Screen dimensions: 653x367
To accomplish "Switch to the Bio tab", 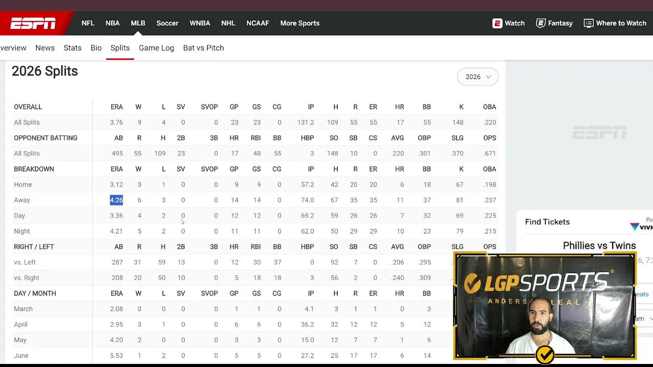I will pyautogui.click(x=96, y=48).
